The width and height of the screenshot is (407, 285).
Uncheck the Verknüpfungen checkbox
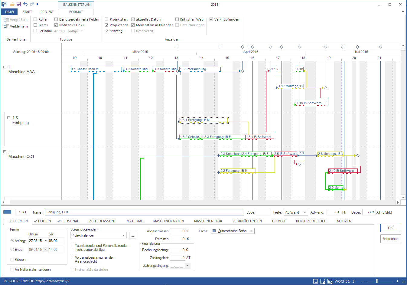[x=211, y=19]
